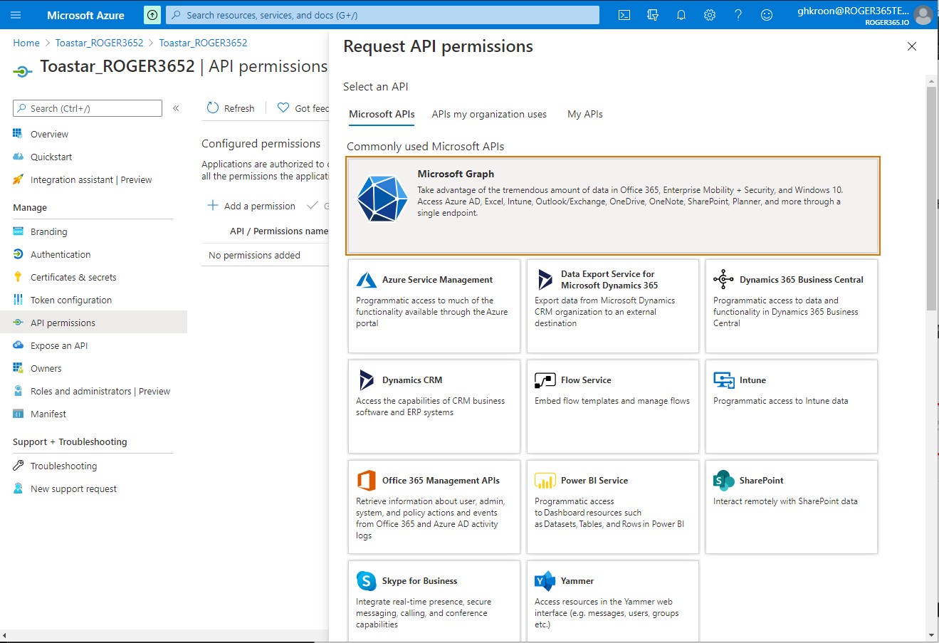Screen dimensions: 939x643
Task: Switch to My APIs tab
Action: coord(584,114)
